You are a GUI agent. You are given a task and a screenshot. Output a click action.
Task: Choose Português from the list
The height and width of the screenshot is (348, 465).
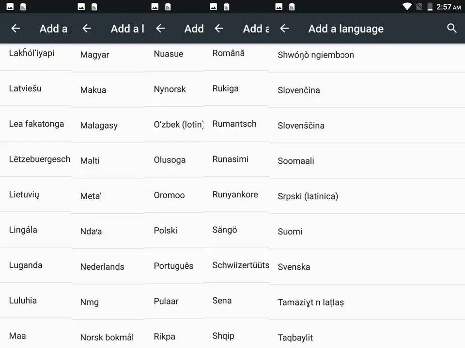[173, 266]
